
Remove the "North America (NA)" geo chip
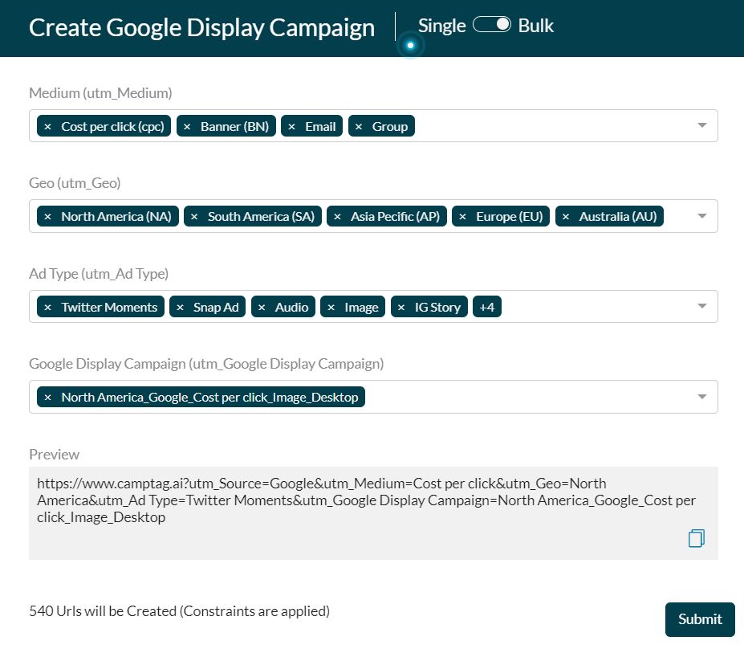47,216
